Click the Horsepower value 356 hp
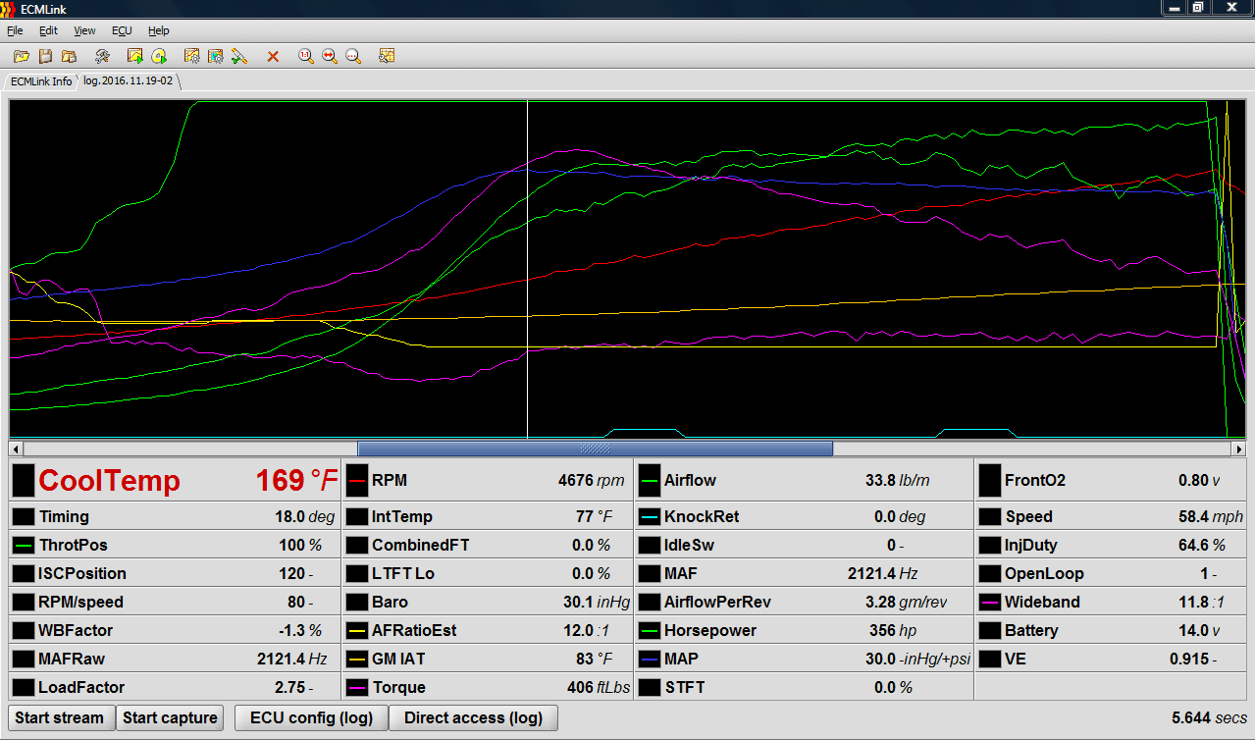The width and height of the screenshot is (1255, 740). click(891, 630)
